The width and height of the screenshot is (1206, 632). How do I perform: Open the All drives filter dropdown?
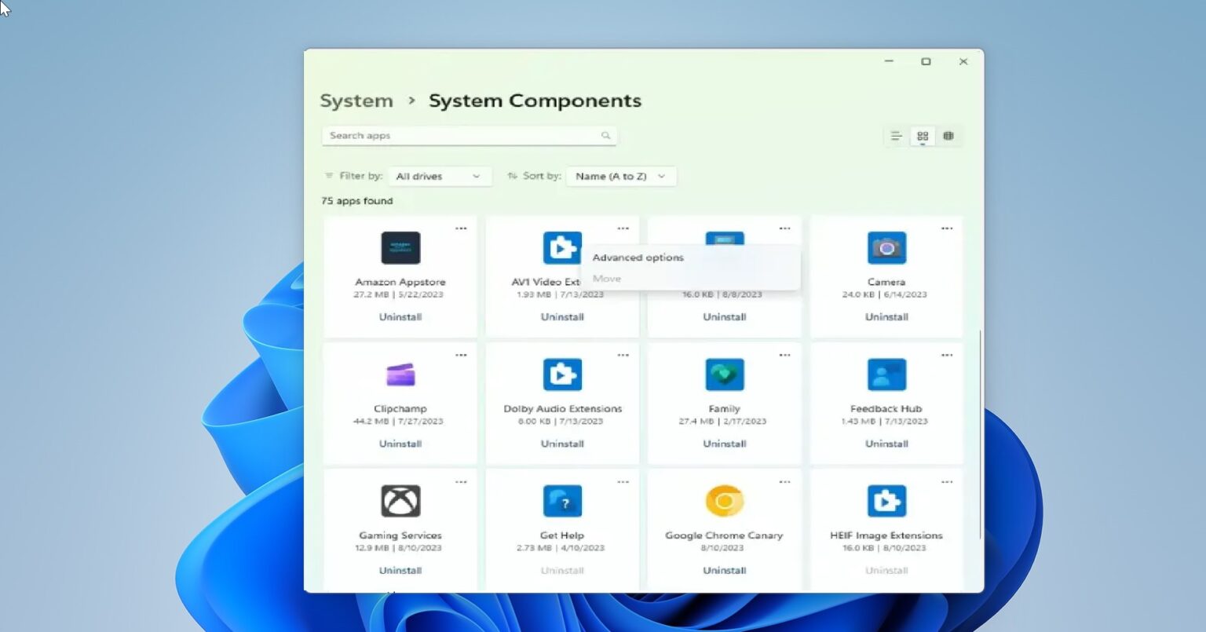pyautogui.click(x=439, y=176)
